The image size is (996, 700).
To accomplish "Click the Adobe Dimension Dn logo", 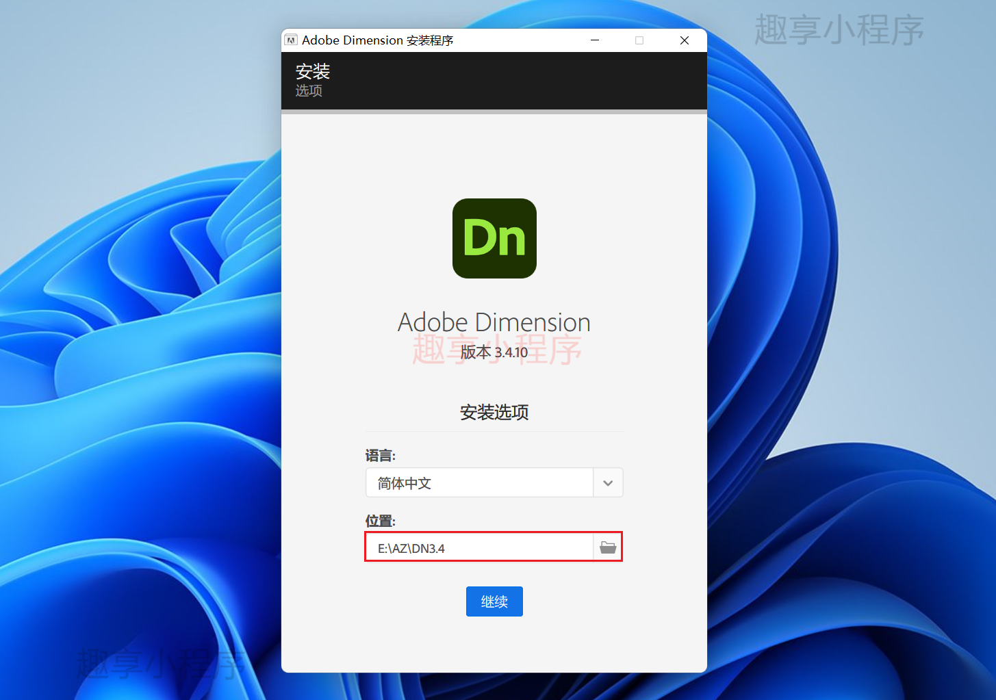I will (494, 238).
